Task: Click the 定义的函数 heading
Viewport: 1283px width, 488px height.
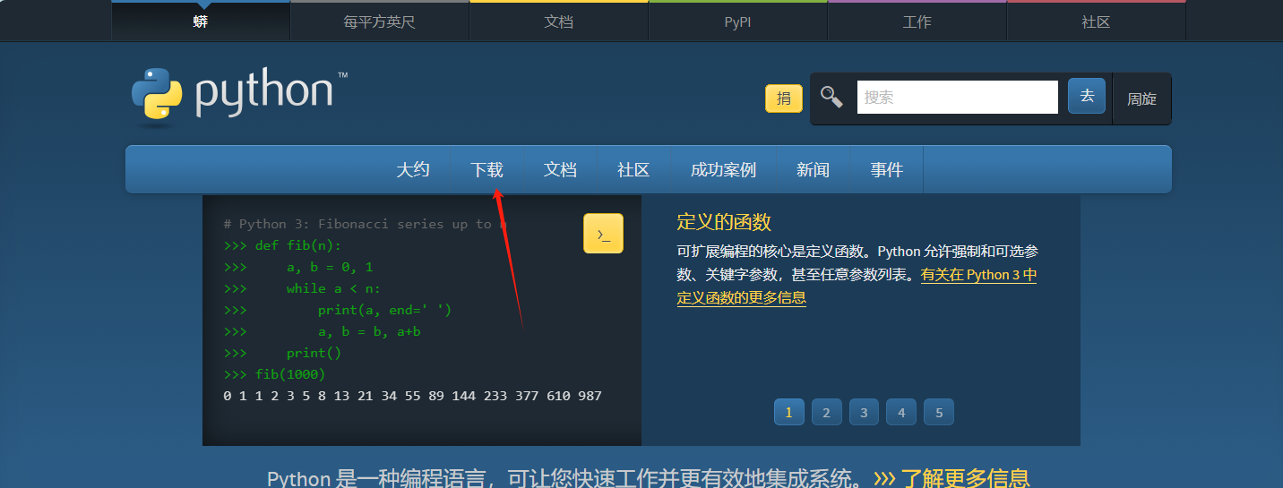Action: [724, 222]
